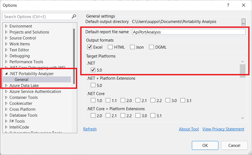The image size is (252, 155).
Task: Enable the HTML output format checkbox
Action: tap(110, 47)
